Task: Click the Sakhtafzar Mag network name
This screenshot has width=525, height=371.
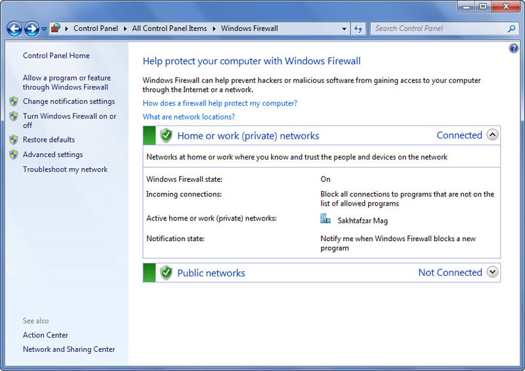Action: coord(363,221)
